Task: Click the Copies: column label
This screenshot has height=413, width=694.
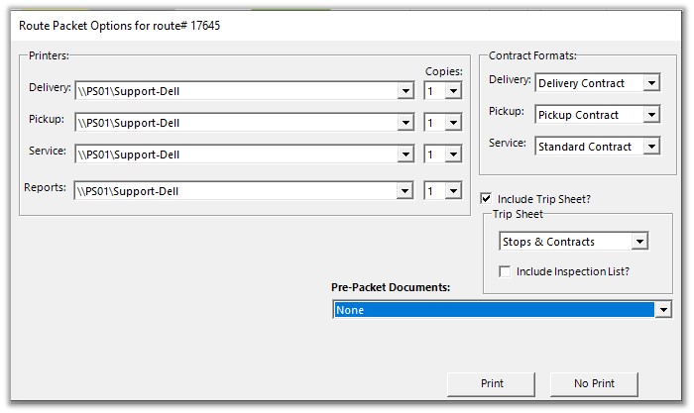Action: pyautogui.click(x=443, y=71)
